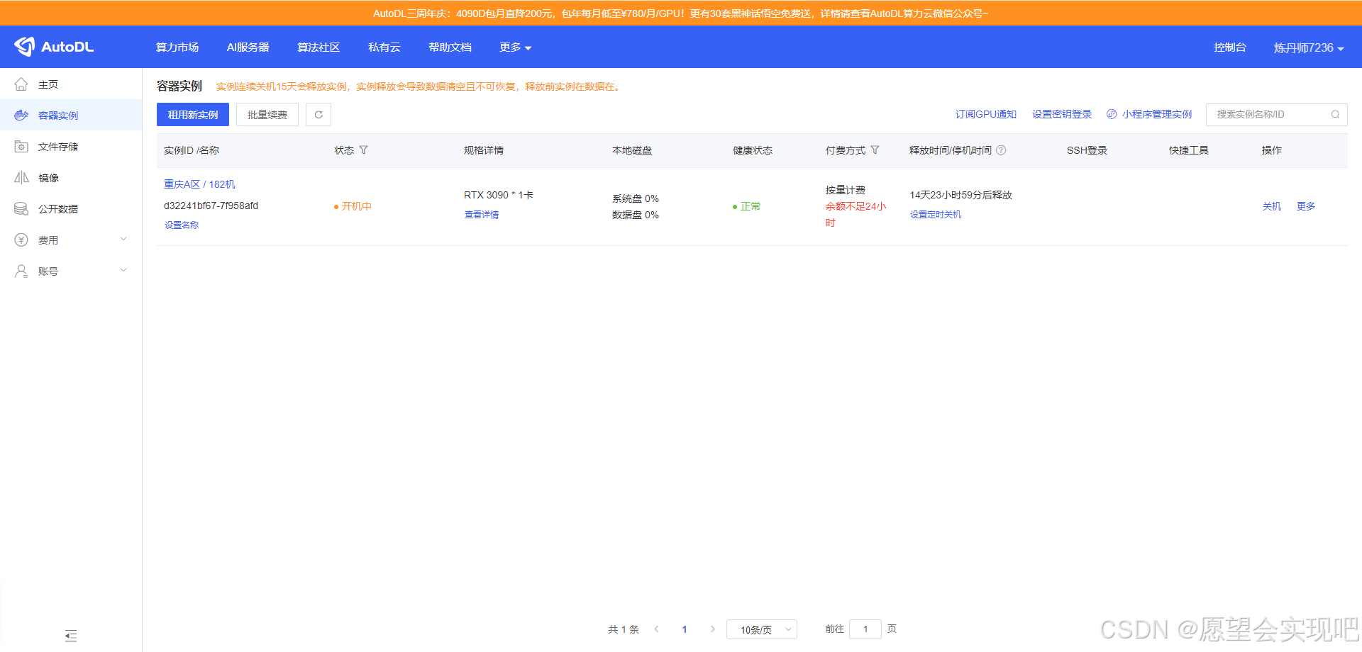Collapse the sidebar using bottom icon
This screenshot has width=1362, height=652.
pyautogui.click(x=71, y=636)
